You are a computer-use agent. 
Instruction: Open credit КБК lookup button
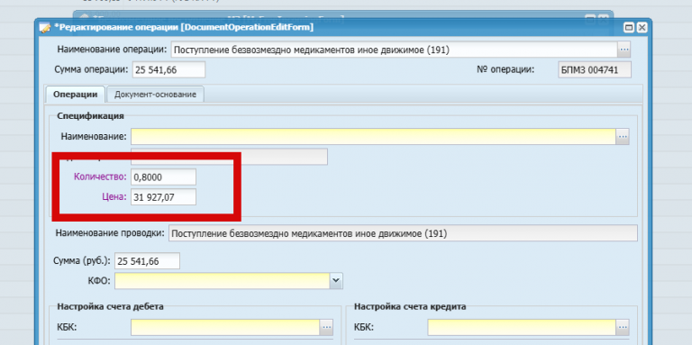(x=623, y=327)
